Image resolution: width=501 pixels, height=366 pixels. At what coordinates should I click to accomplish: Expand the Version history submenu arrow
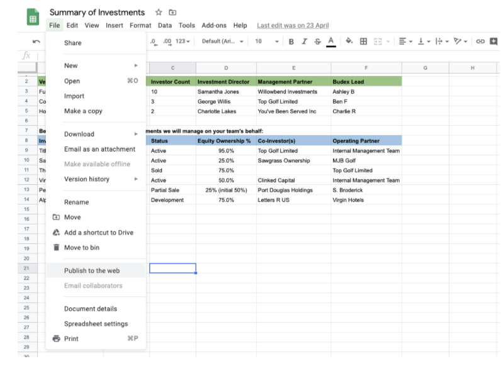tap(136, 179)
